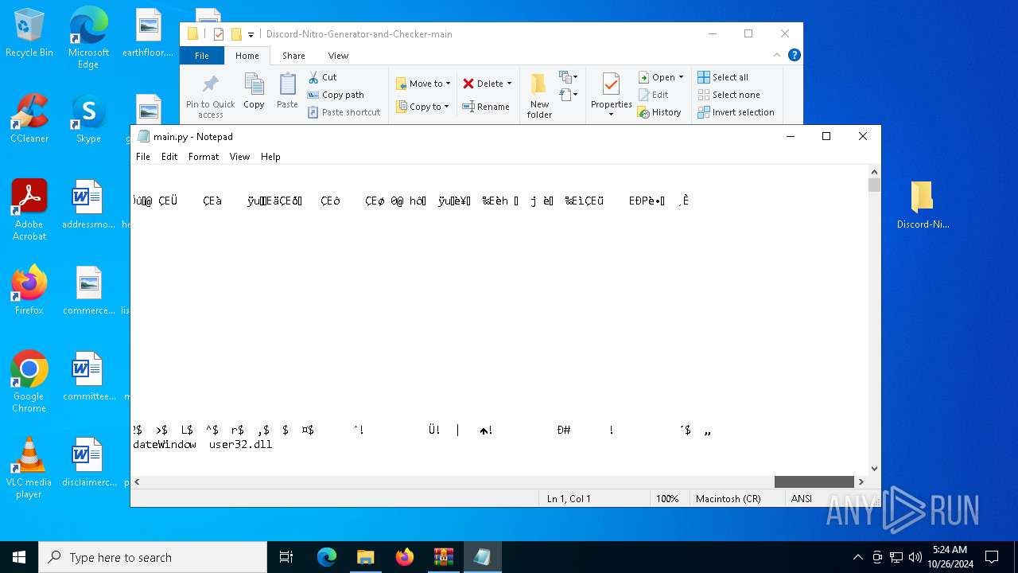Click Notepad horizontal scrollbar thumb
This screenshot has height=573, width=1018.
(814, 482)
